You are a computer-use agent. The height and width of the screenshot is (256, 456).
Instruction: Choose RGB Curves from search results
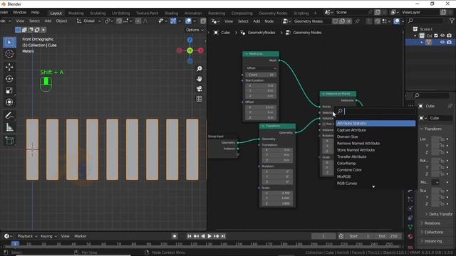pyautogui.click(x=375, y=183)
